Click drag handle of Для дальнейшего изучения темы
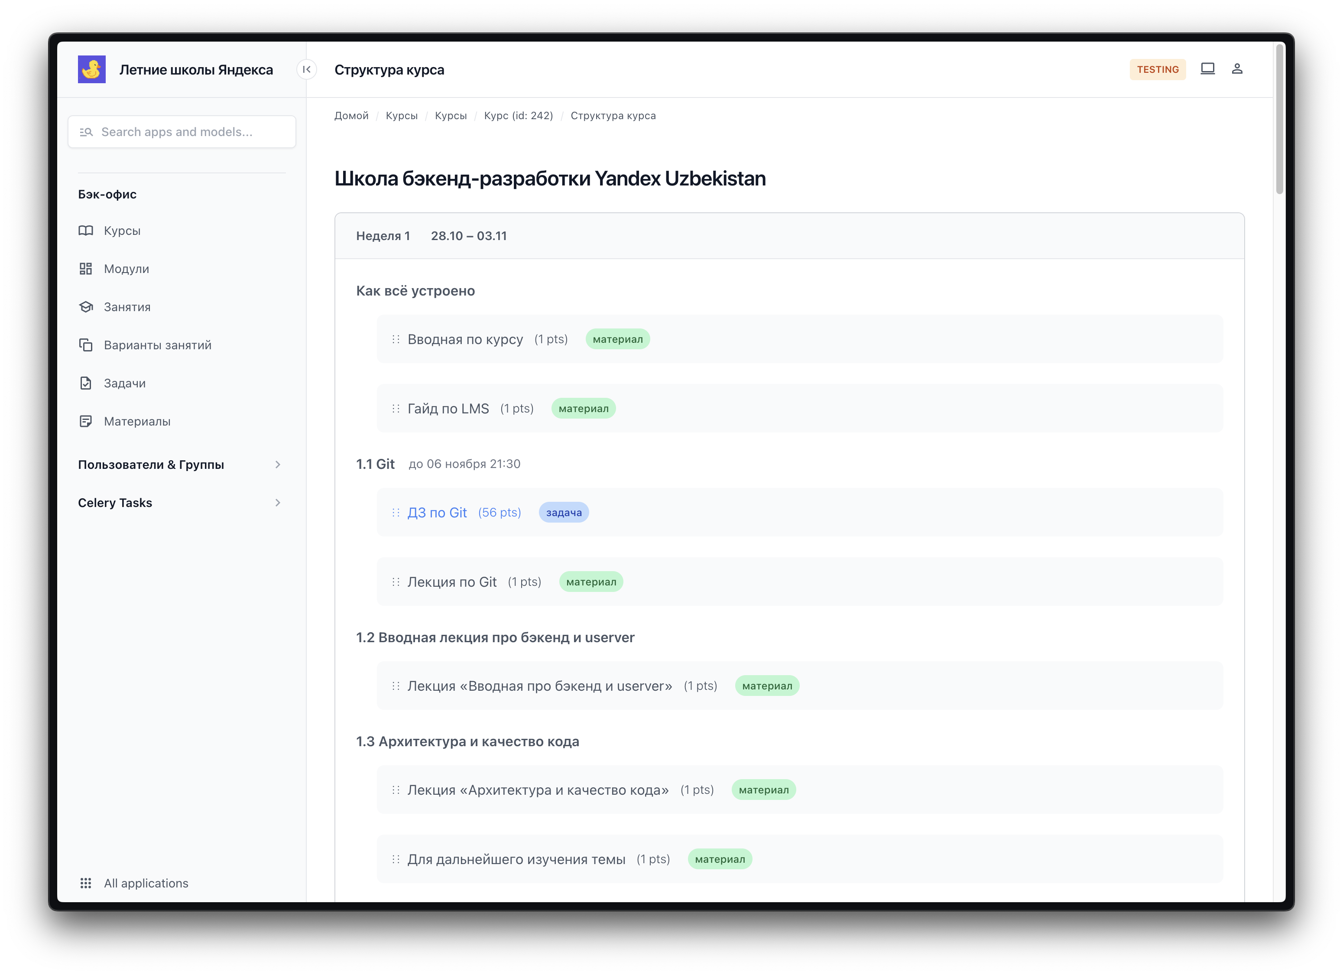Image resolution: width=1343 pixels, height=975 pixels. click(x=396, y=859)
